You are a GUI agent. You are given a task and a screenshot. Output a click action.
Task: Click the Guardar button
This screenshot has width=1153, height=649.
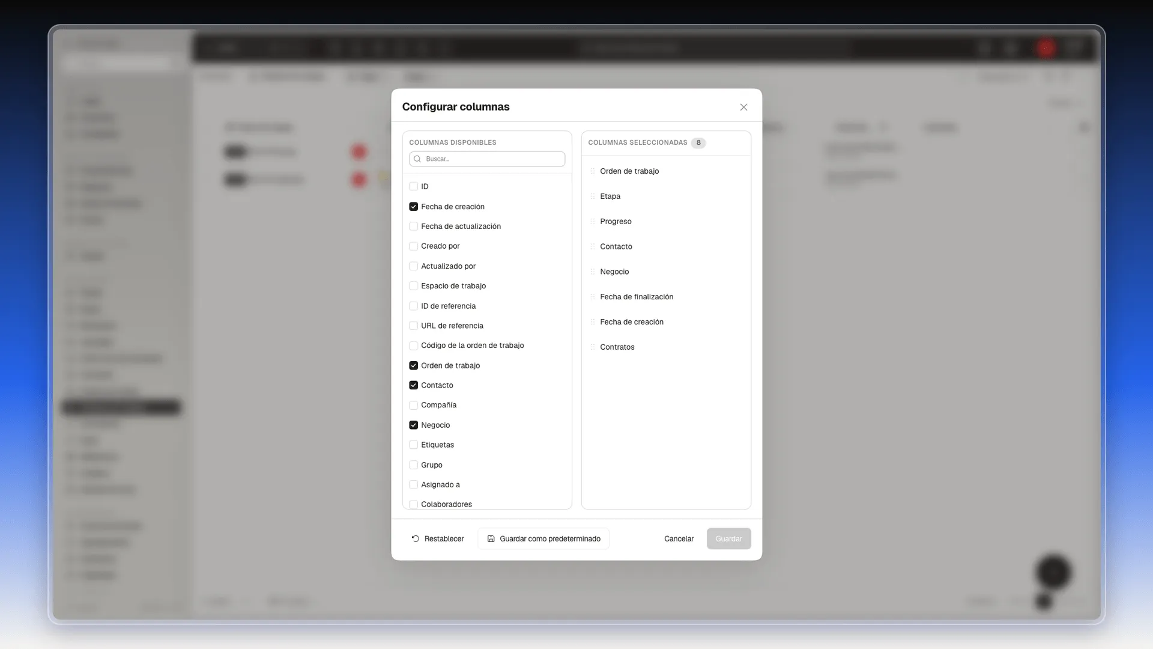728,539
